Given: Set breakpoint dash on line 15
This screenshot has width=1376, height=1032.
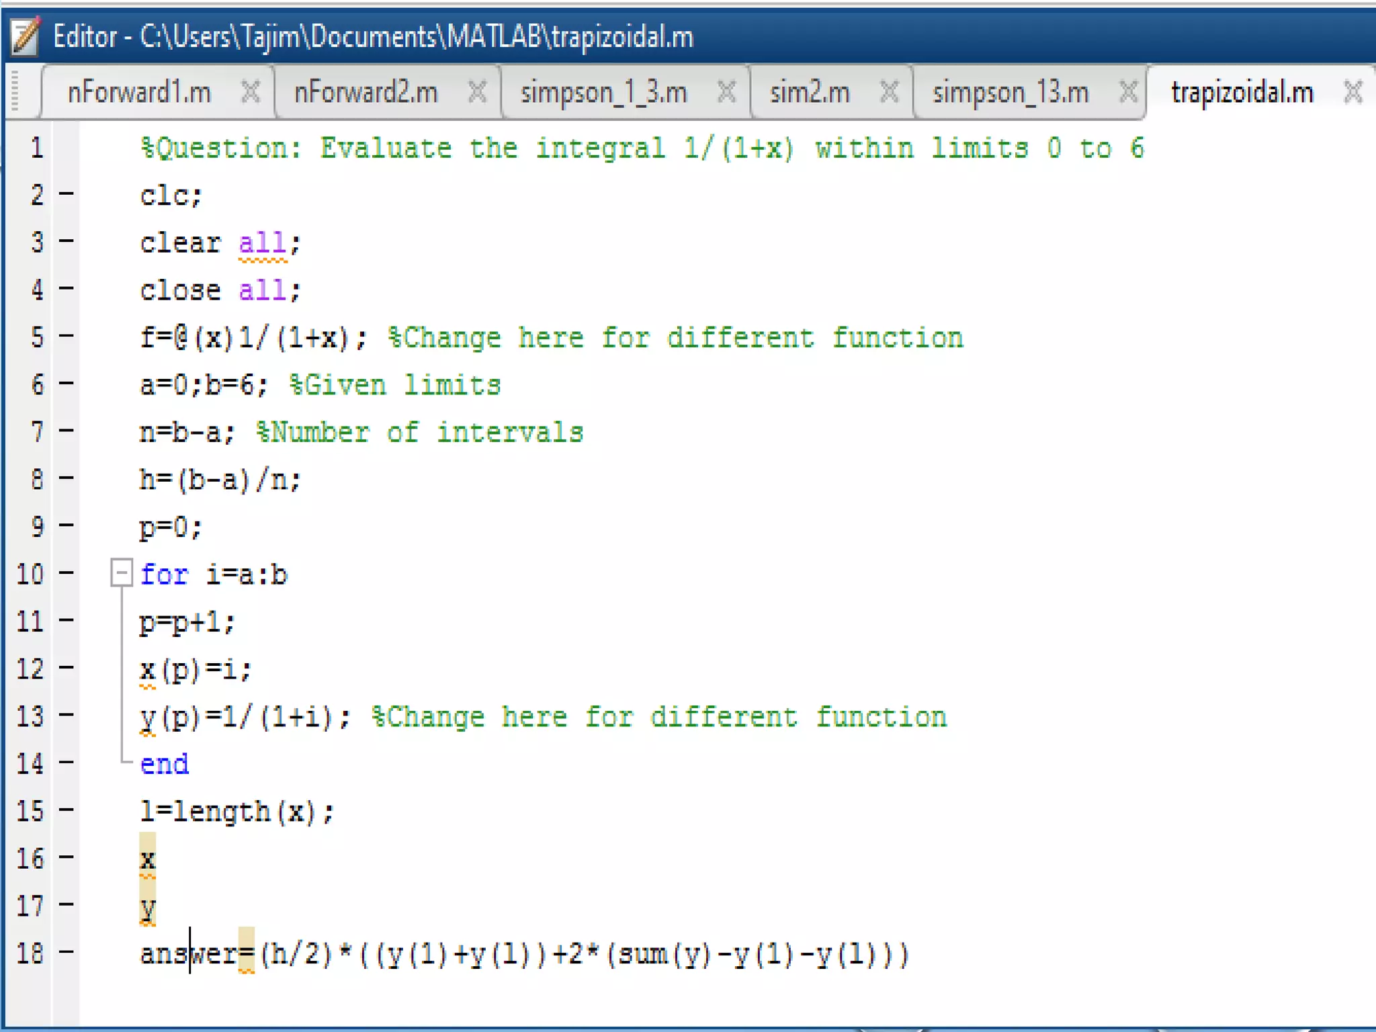Looking at the screenshot, I should click(x=66, y=810).
